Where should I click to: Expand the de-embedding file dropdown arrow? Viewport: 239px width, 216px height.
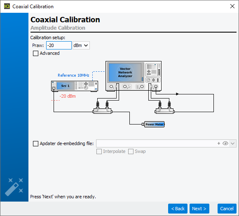(232, 143)
